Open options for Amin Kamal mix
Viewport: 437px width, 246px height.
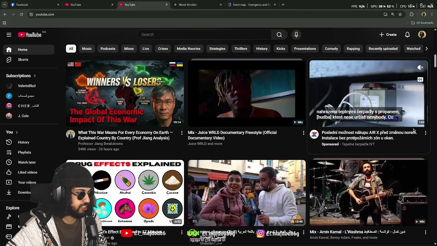click(x=425, y=232)
